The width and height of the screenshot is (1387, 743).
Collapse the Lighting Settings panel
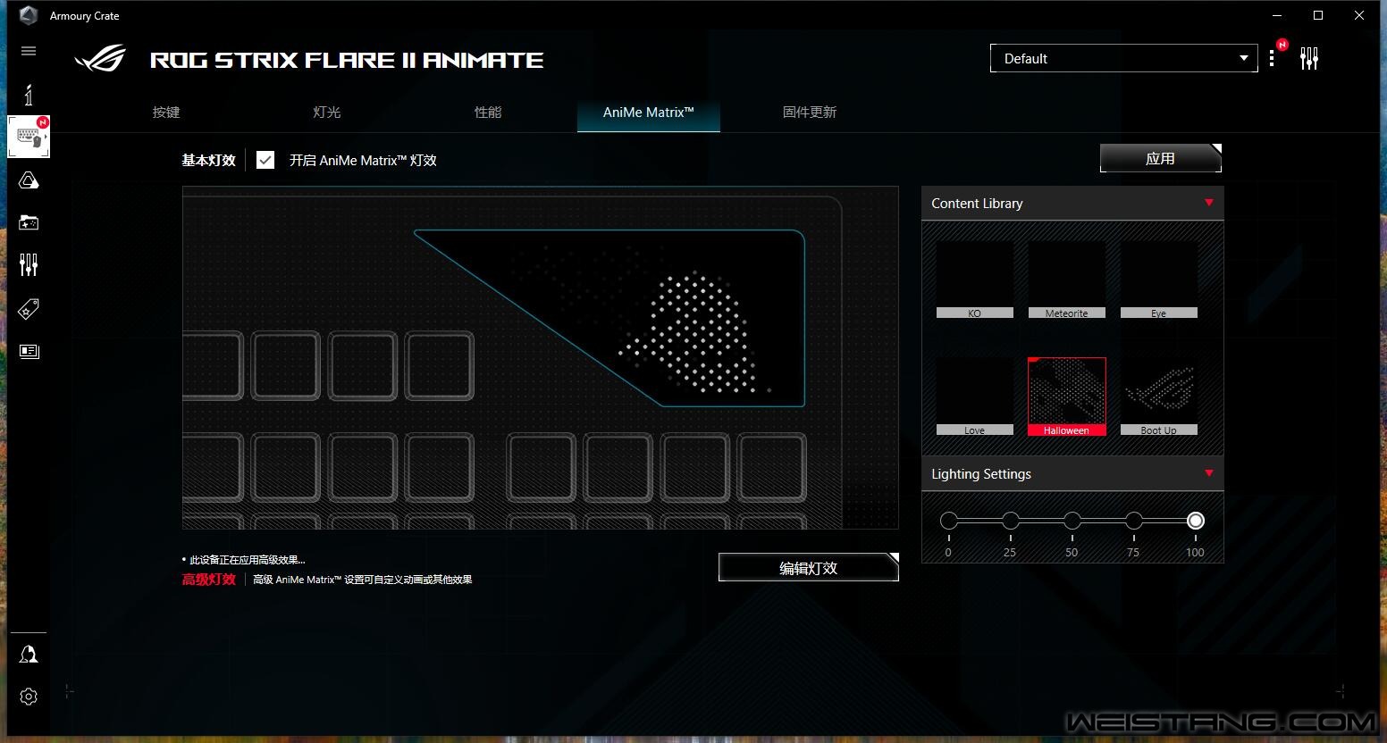(1208, 473)
